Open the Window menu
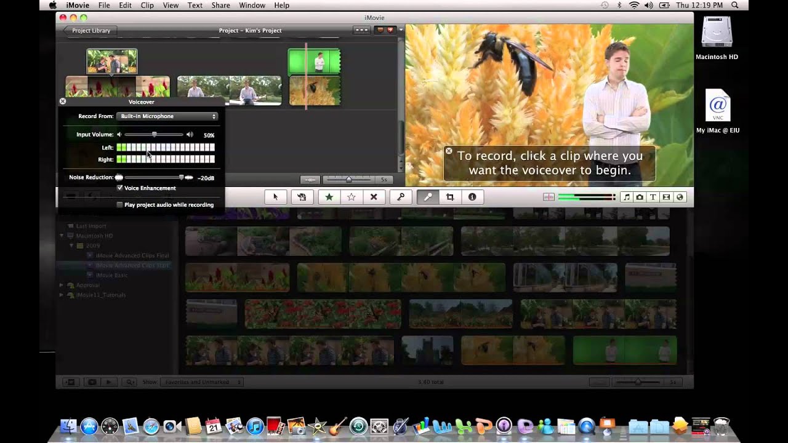Screen dimensions: 788x443 pos(252,5)
